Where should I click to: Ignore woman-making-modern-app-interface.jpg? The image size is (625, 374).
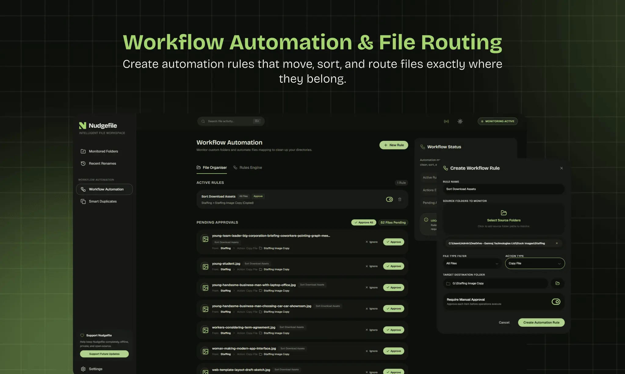(x=372, y=351)
